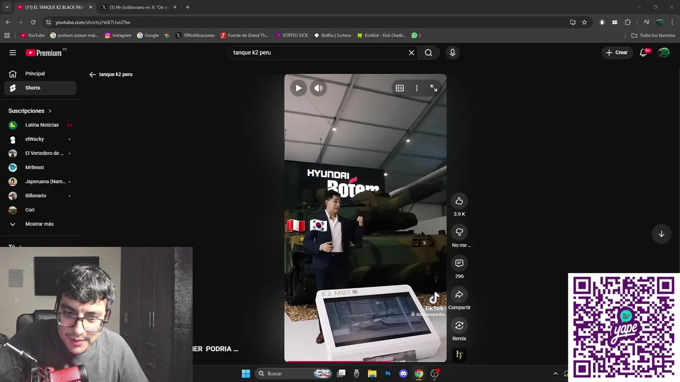Open MrBeast subscription
The width and height of the screenshot is (680, 382).
pyautogui.click(x=40, y=167)
